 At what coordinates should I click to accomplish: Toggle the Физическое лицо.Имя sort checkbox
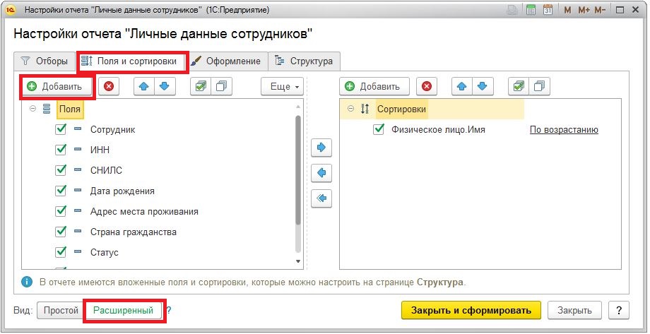coord(379,130)
